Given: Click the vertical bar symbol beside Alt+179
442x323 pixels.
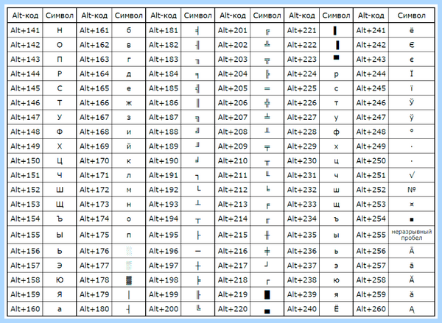Looking at the screenshot, I should point(129,294).
